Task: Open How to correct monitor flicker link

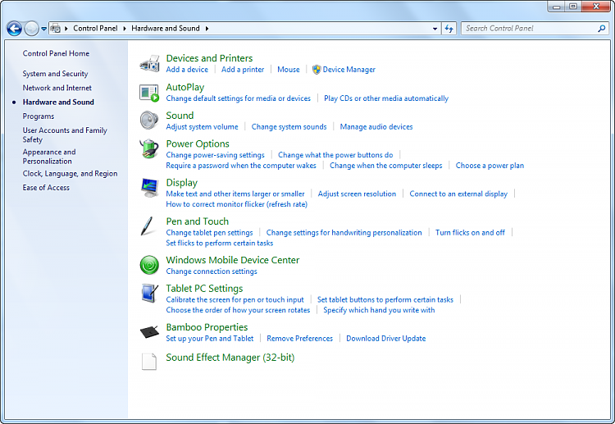Action: coord(236,204)
